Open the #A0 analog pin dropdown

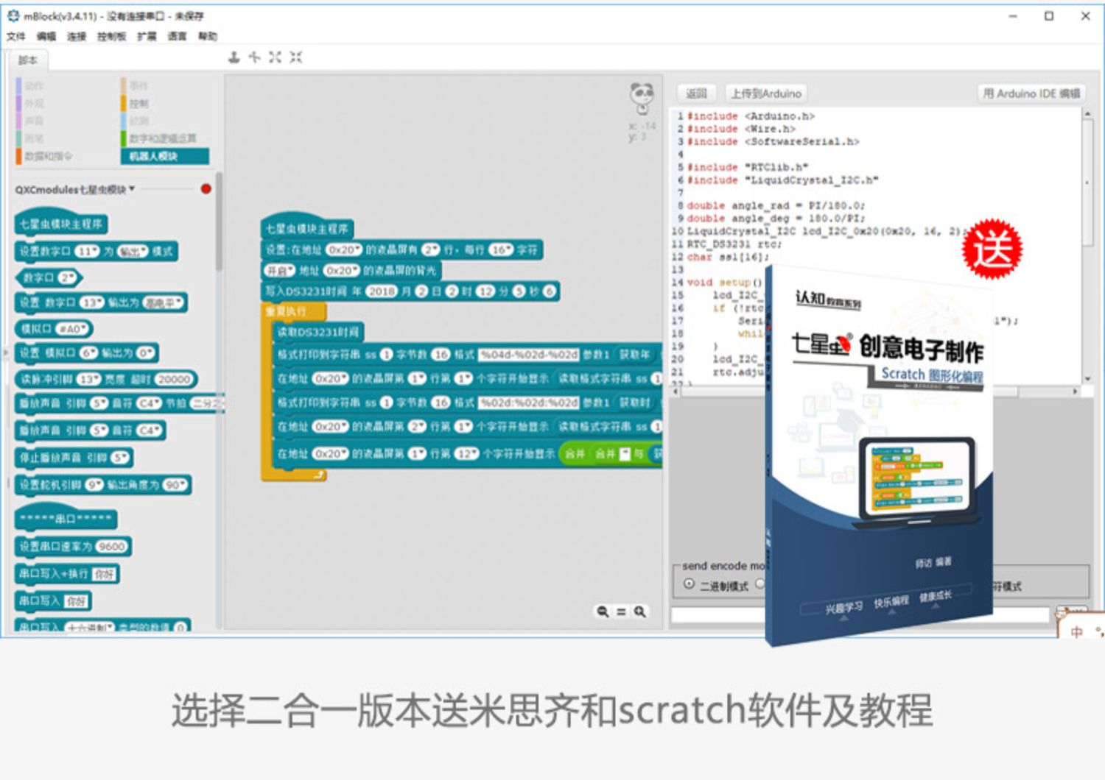(72, 330)
